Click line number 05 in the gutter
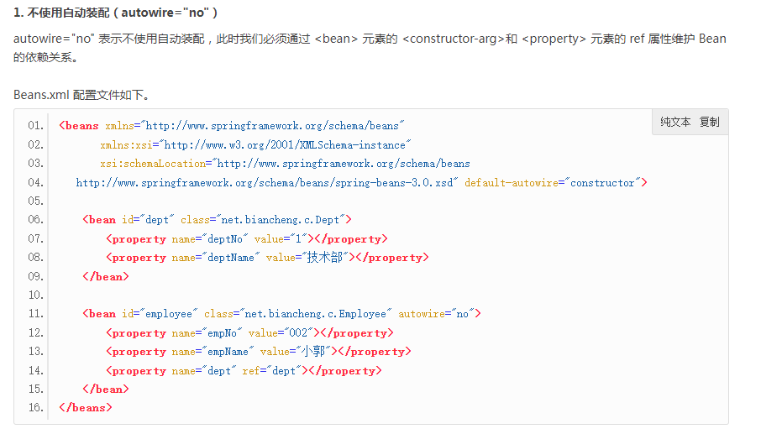 coord(35,201)
